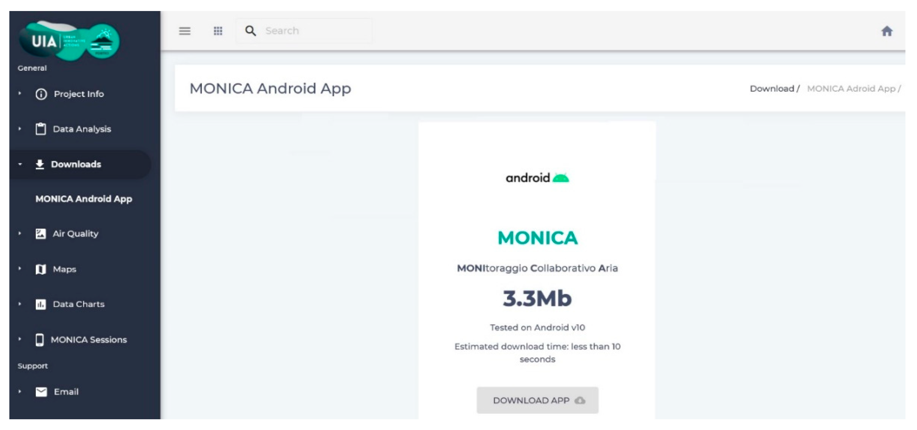This screenshot has height=430, width=917.
Task: Click the hamburger menu icon
Action: tap(184, 31)
